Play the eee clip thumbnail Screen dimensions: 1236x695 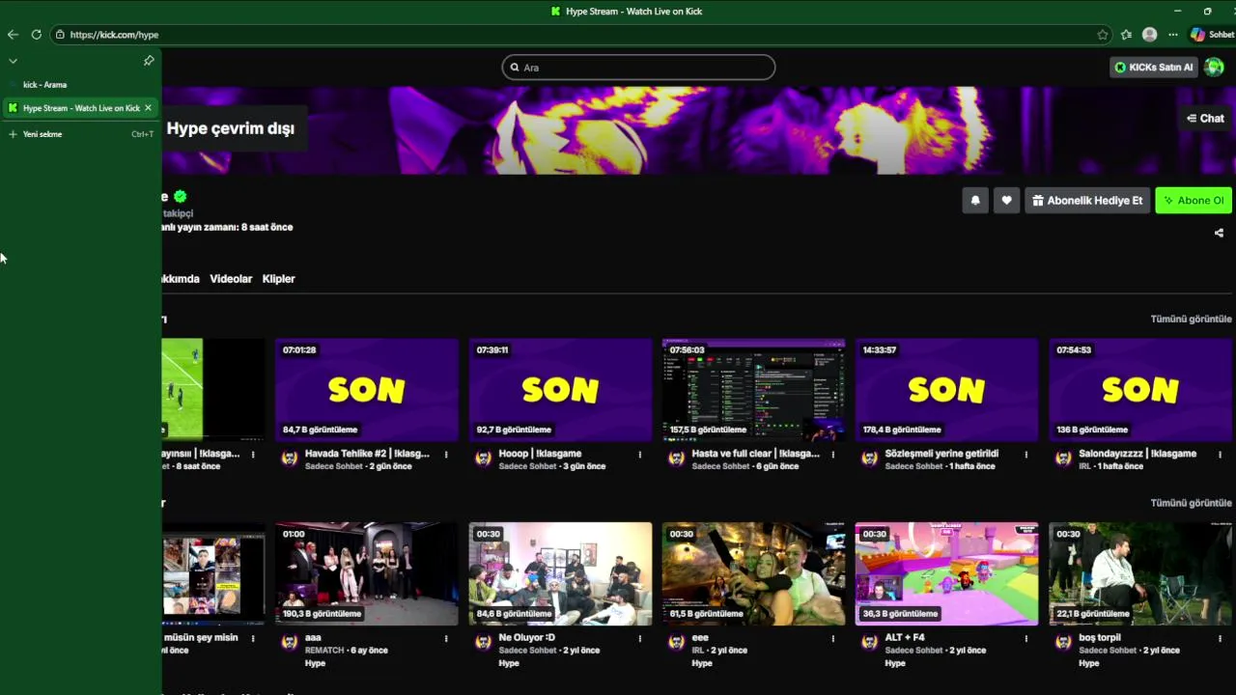753,574
